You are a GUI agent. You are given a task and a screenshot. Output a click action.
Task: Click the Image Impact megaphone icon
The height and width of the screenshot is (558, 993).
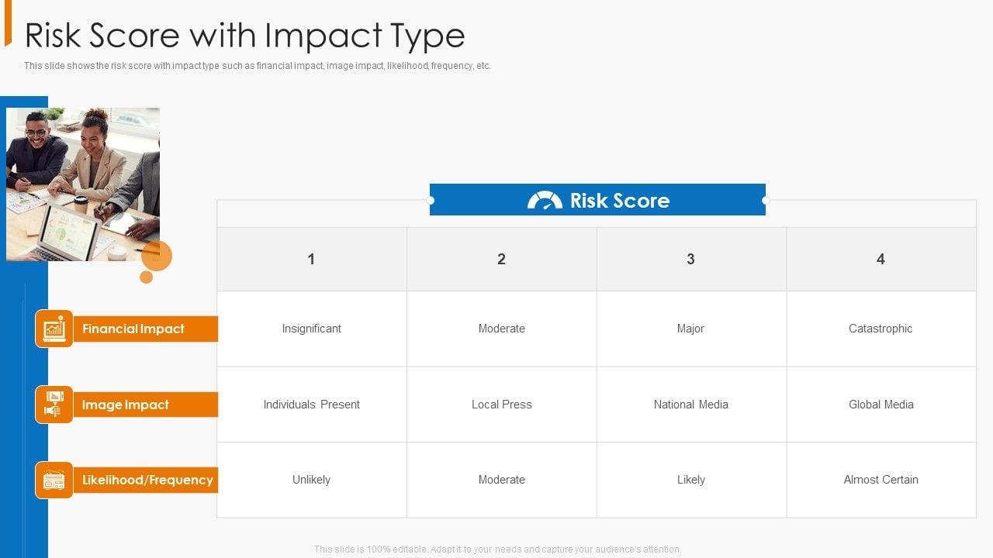pos(54,405)
